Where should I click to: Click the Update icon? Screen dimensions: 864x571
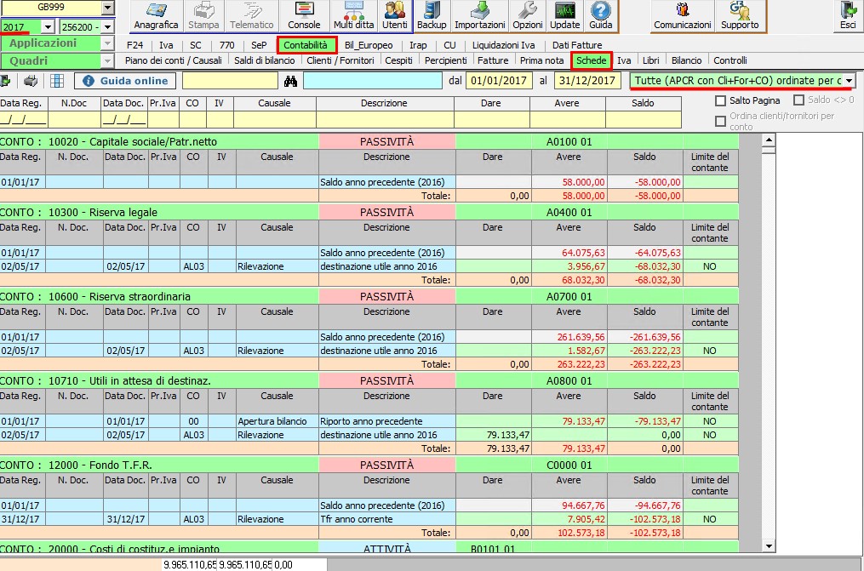pos(564,16)
